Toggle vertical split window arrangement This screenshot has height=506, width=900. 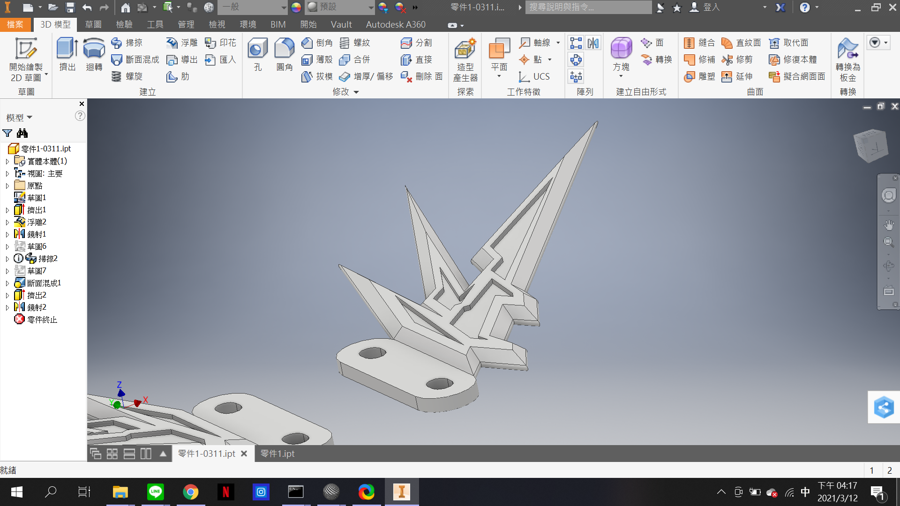146,454
